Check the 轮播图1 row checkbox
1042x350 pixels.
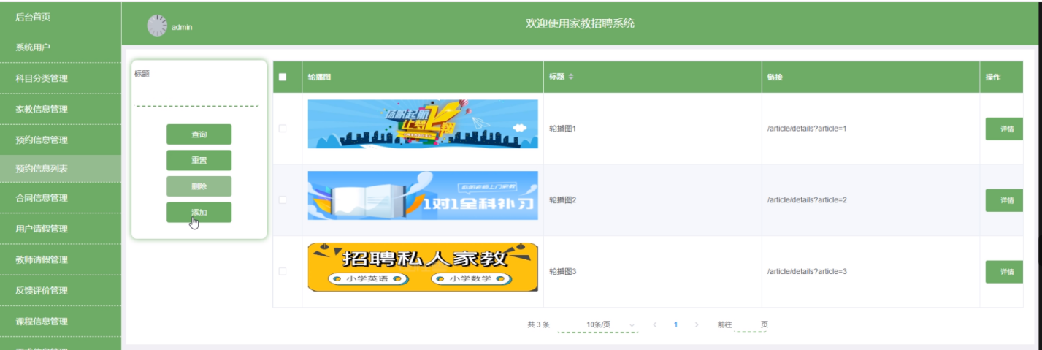click(283, 129)
